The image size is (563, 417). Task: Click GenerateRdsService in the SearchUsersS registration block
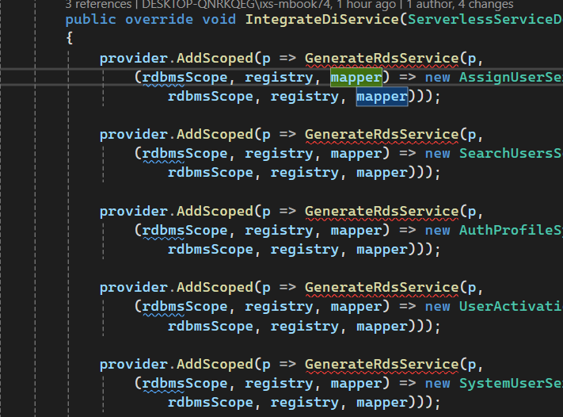pos(382,135)
